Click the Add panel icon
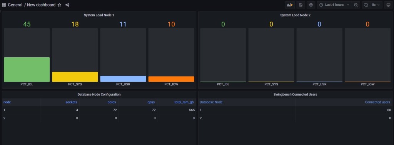The height and width of the screenshot is (145, 394). click(290, 5)
